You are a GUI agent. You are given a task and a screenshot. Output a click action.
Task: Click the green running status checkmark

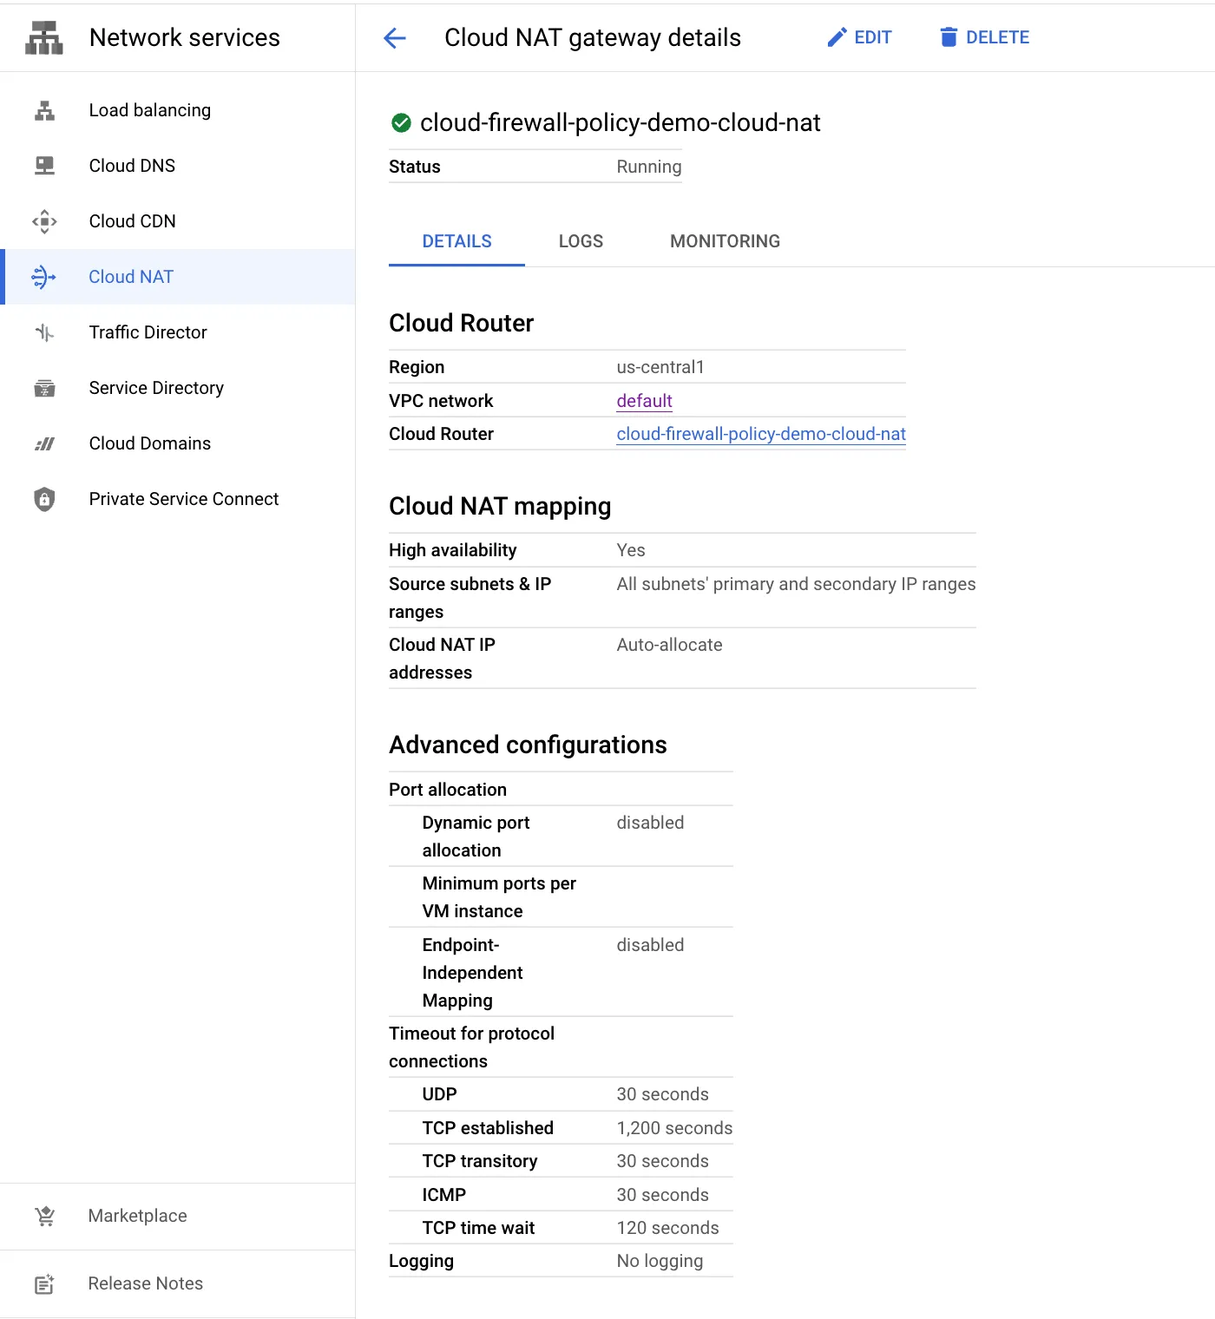tap(401, 123)
